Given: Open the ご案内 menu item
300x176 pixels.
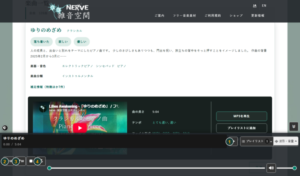Looking at the screenshot, I should pos(159,16).
